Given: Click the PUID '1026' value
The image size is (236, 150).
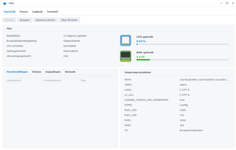Looking at the screenshot, I should [x=183, y=120].
